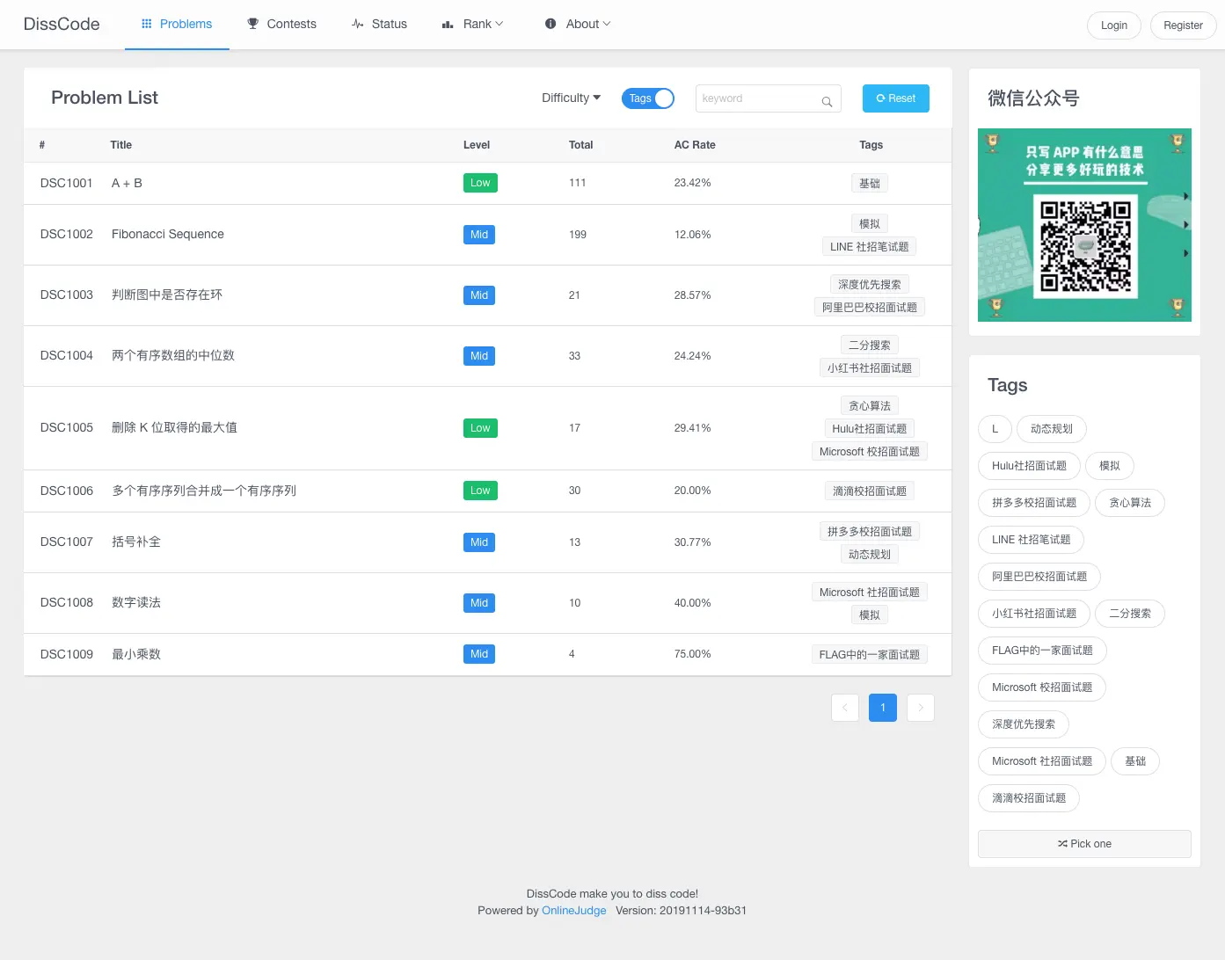Turn off the Tags toggle switch

(x=648, y=98)
